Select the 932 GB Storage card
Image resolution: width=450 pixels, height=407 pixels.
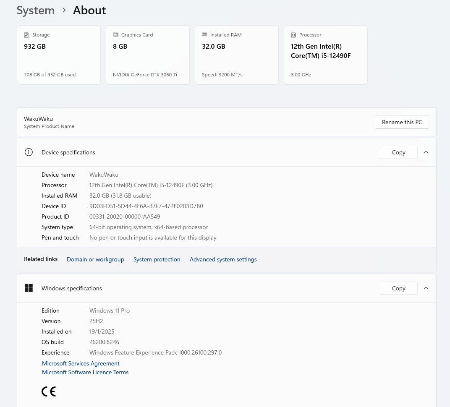click(59, 55)
